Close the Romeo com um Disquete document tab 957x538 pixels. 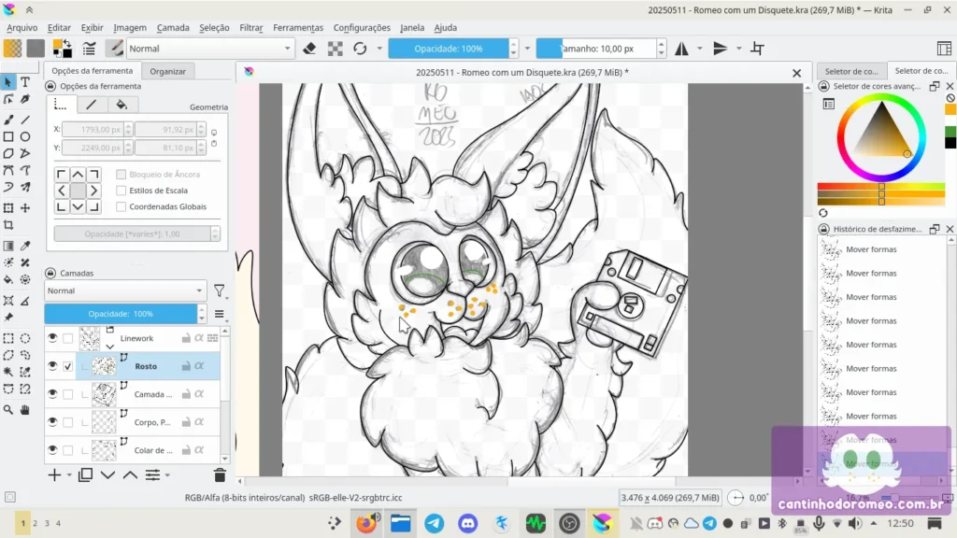tap(796, 73)
